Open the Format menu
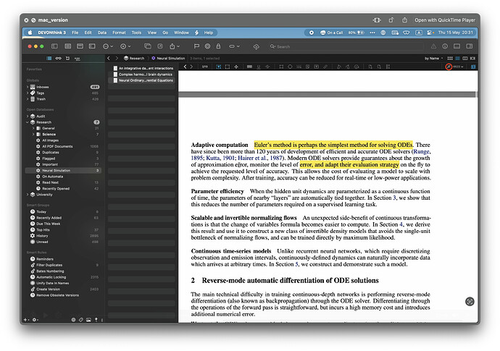This screenshot has height=351, width=500. point(119,33)
